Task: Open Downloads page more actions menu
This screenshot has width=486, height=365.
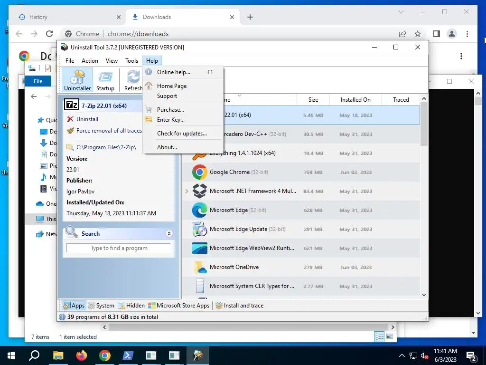Action: tap(461, 56)
